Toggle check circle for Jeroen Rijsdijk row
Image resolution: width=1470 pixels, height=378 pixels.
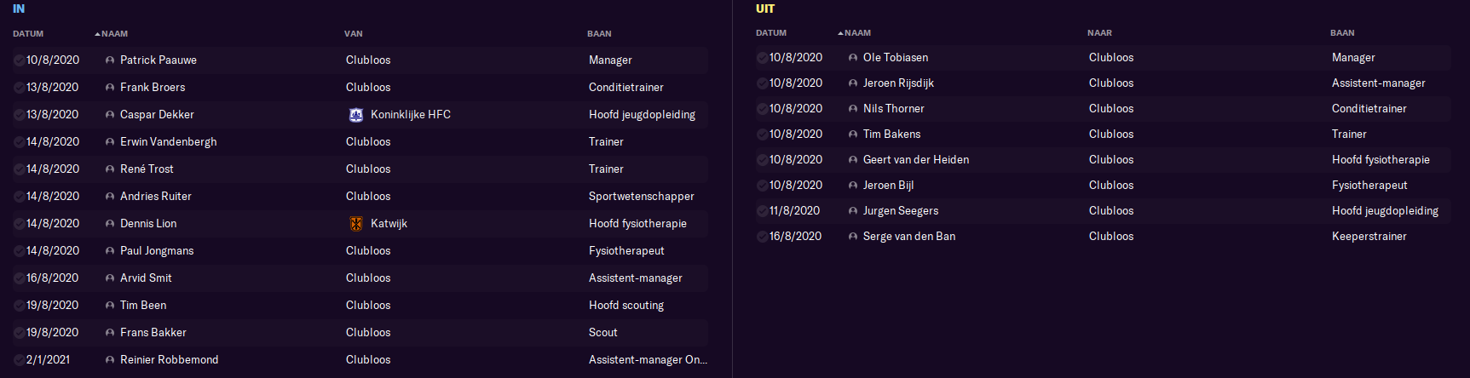(x=762, y=83)
